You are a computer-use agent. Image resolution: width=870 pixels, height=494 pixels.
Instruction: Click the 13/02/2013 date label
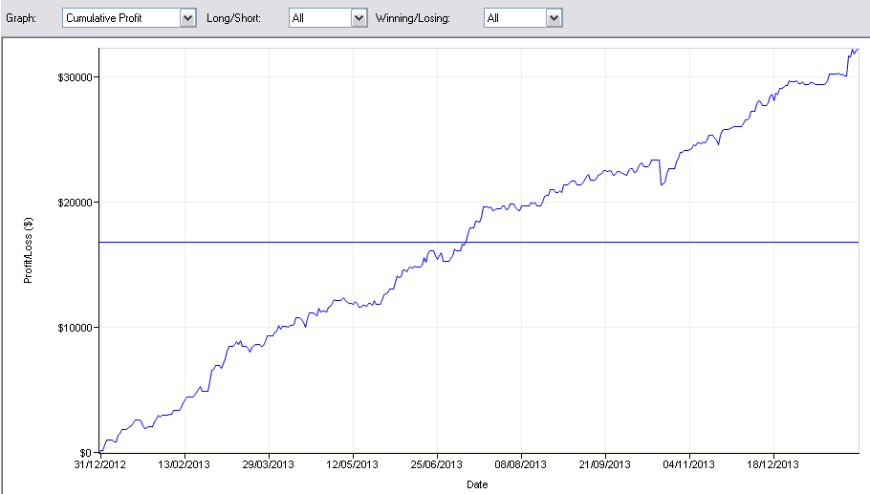pos(184,464)
